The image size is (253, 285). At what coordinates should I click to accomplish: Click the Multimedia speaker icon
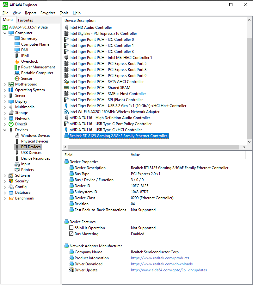[x=11, y=107]
